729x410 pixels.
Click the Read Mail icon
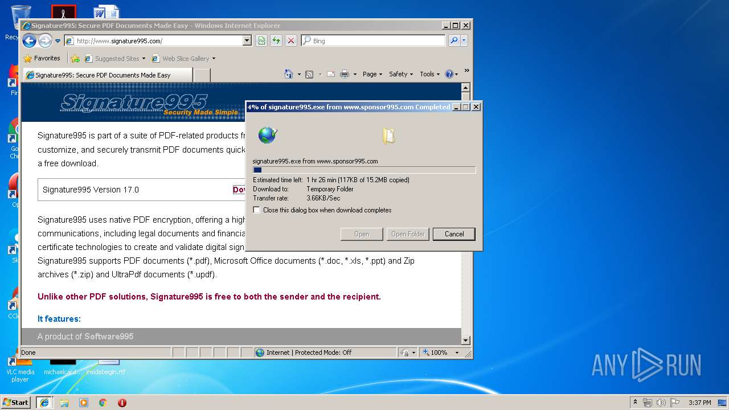(330, 74)
